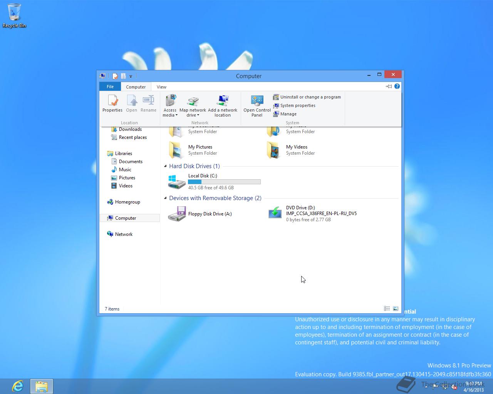The width and height of the screenshot is (493, 394).
Task: Select the Computer ribbon tab
Action: click(x=136, y=87)
